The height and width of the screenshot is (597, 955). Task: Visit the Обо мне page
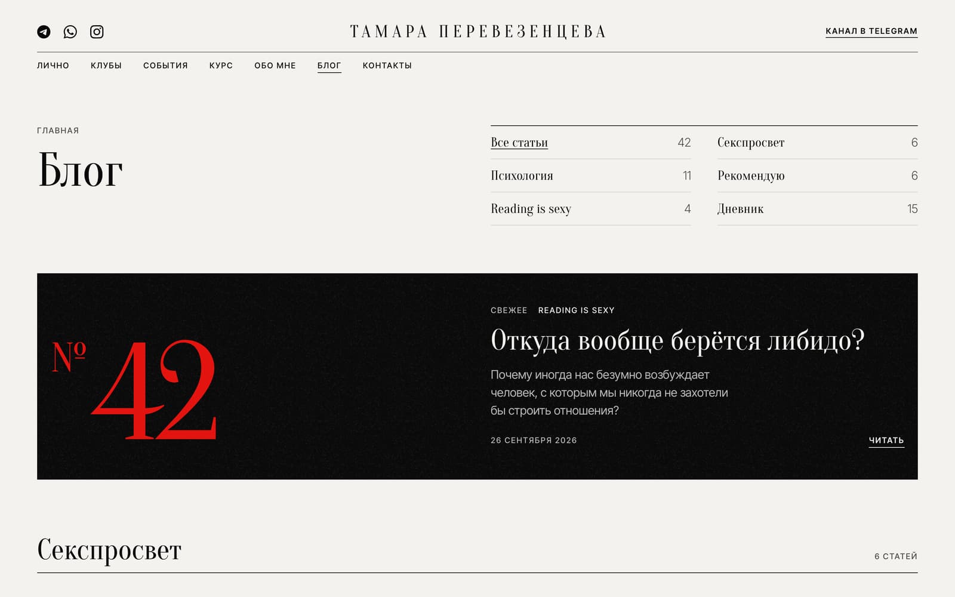(275, 66)
